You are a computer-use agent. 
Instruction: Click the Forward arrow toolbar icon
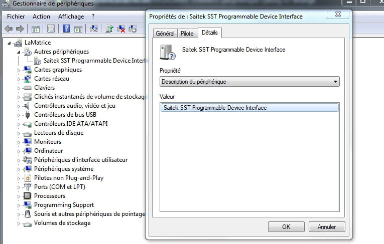click(20, 29)
